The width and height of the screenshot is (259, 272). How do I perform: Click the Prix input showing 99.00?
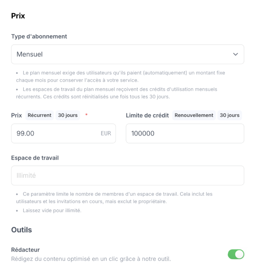(x=58, y=133)
